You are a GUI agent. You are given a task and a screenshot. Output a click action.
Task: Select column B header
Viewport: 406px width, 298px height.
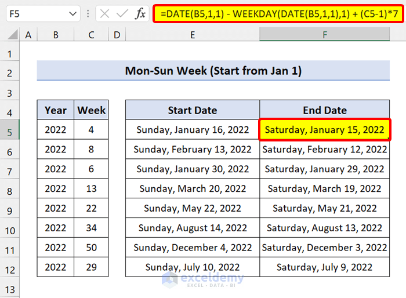pyautogui.click(x=56, y=35)
